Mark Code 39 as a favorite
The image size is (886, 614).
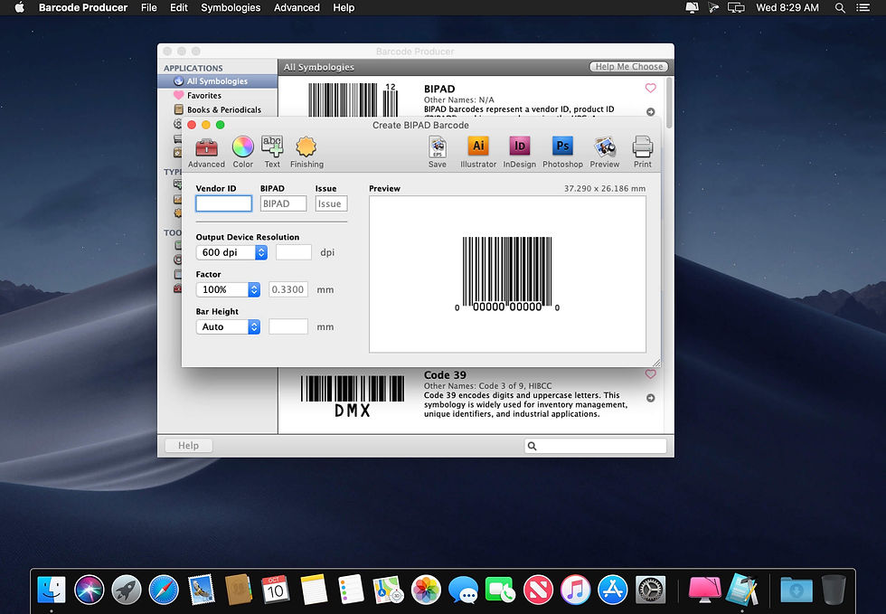(x=650, y=373)
